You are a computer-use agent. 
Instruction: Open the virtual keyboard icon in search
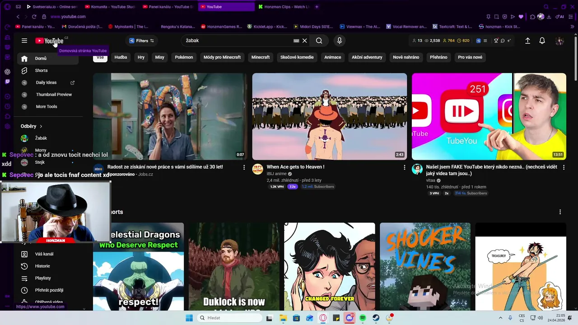296,41
